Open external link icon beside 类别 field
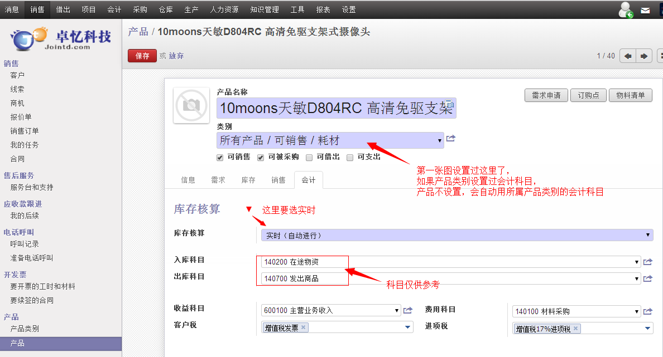 451,139
